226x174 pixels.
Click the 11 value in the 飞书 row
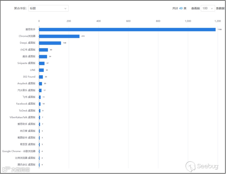pos(44,97)
